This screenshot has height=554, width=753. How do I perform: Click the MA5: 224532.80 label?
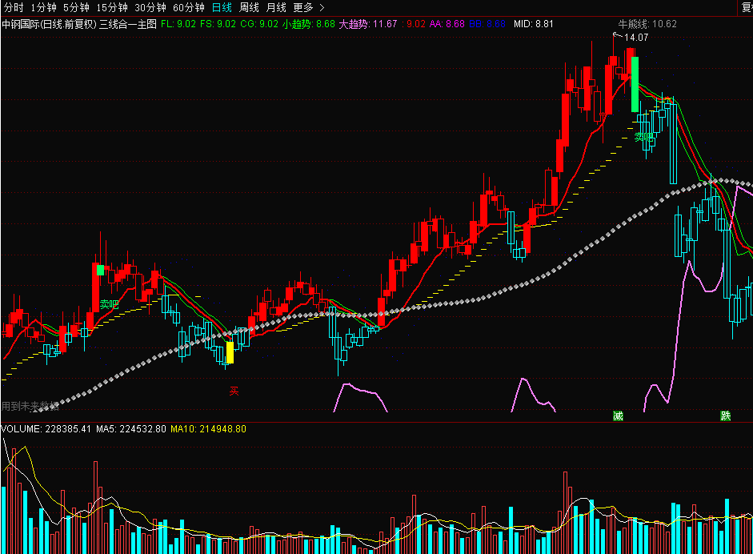coord(131,428)
